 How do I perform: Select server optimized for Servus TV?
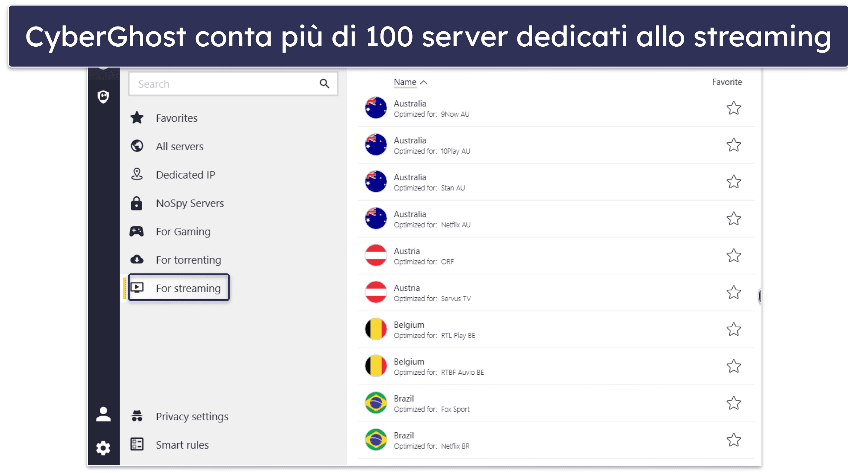pos(556,293)
